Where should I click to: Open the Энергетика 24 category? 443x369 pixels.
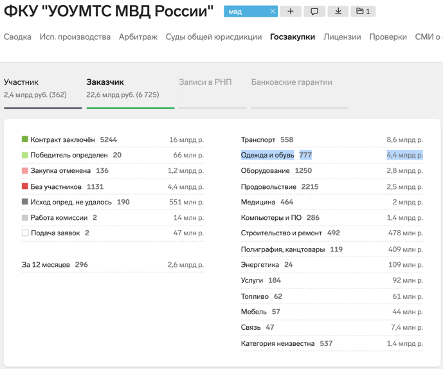click(x=332, y=265)
